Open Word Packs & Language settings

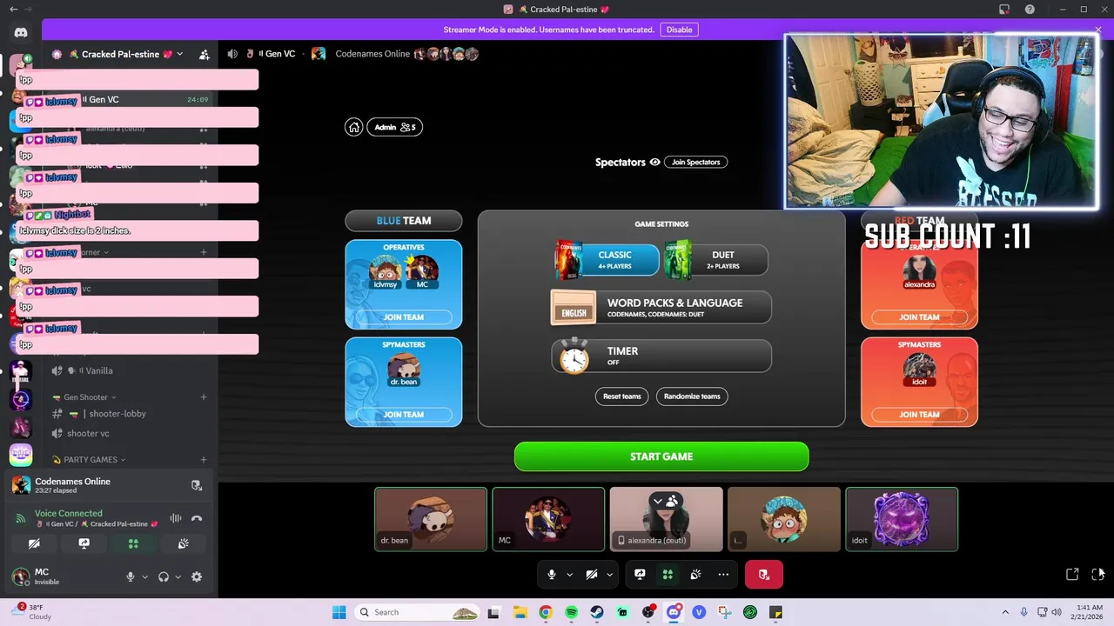pyautogui.click(x=661, y=308)
